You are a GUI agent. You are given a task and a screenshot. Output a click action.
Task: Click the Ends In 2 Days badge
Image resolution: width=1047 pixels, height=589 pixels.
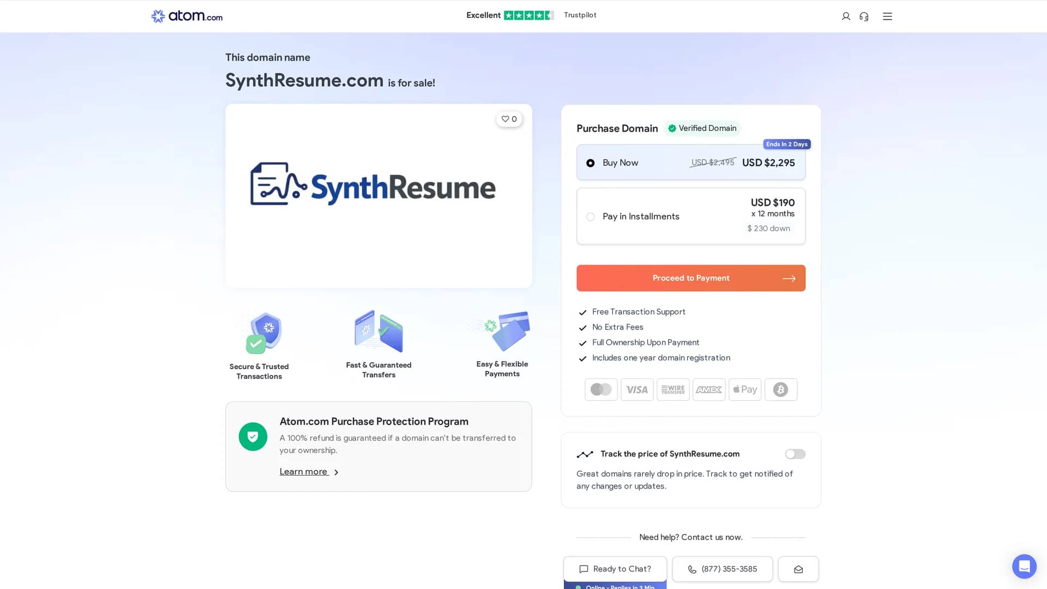[x=786, y=144]
